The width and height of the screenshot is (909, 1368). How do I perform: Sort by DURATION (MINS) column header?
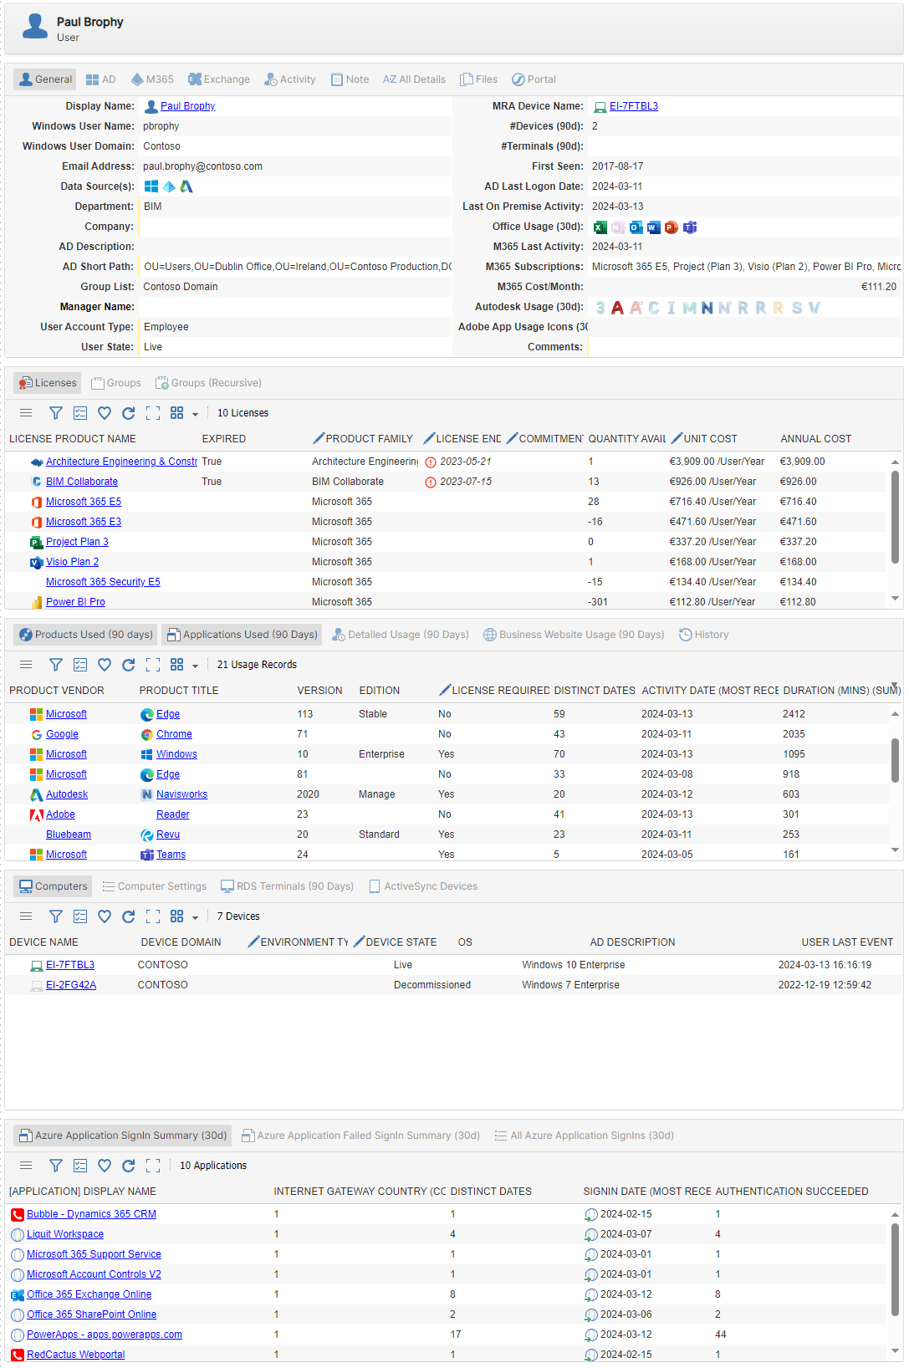[x=841, y=691]
